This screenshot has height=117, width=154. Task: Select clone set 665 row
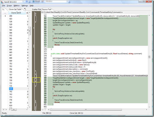pyautogui.click(x=19, y=52)
